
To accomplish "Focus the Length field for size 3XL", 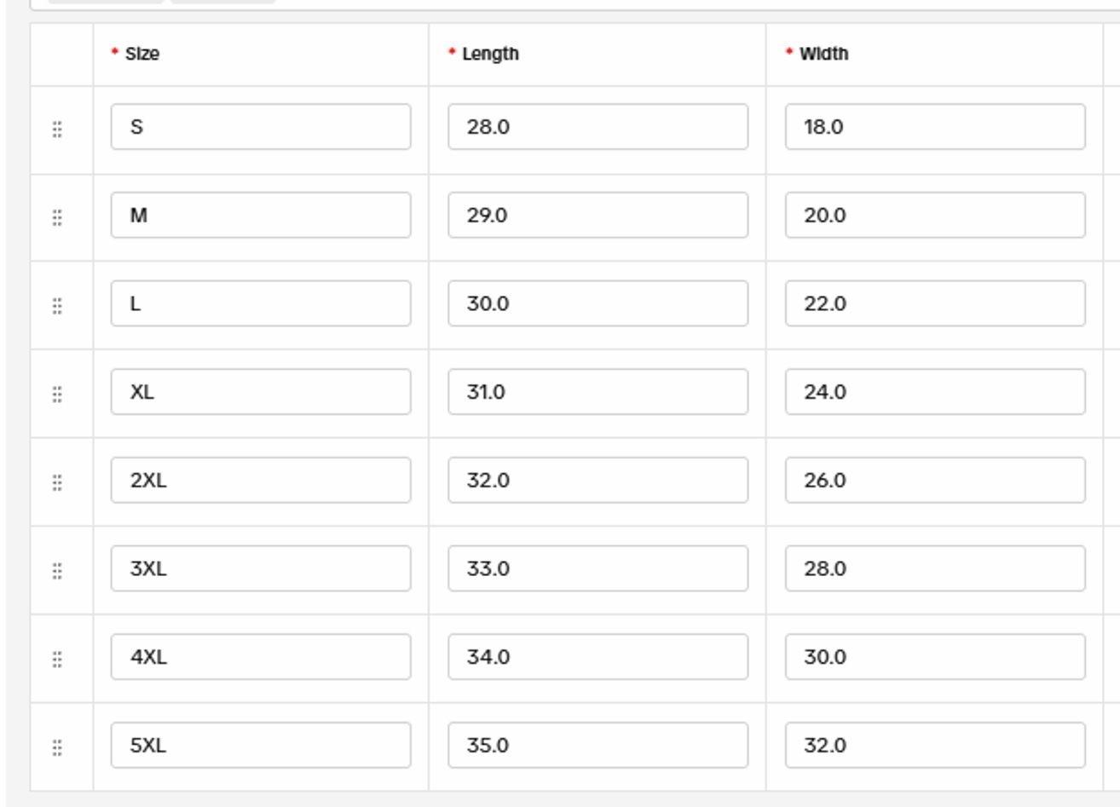I will 598,568.
